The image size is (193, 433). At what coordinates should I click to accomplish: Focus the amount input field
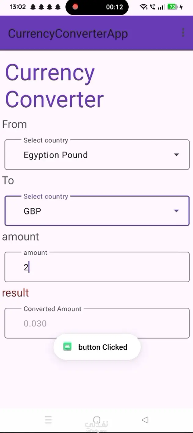(x=97, y=268)
